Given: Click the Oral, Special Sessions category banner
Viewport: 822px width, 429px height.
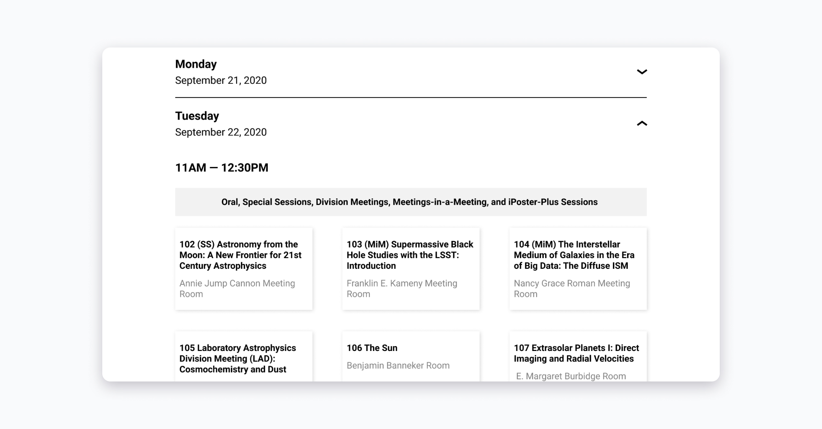Looking at the screenshot, I should point(411,202).
